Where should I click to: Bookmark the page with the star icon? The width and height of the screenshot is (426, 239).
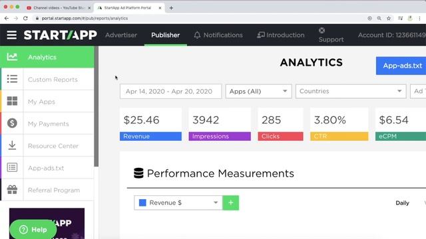point(389,18)
